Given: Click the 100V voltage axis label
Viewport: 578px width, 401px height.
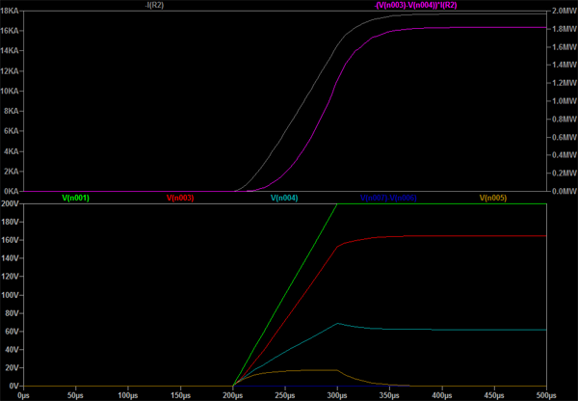Looking at the screenshot, I should point(10,295).
